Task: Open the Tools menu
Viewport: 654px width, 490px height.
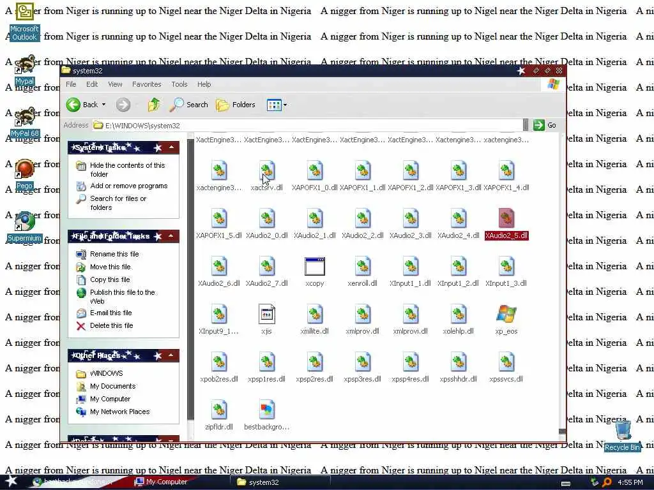Action: tap(179, 84)
